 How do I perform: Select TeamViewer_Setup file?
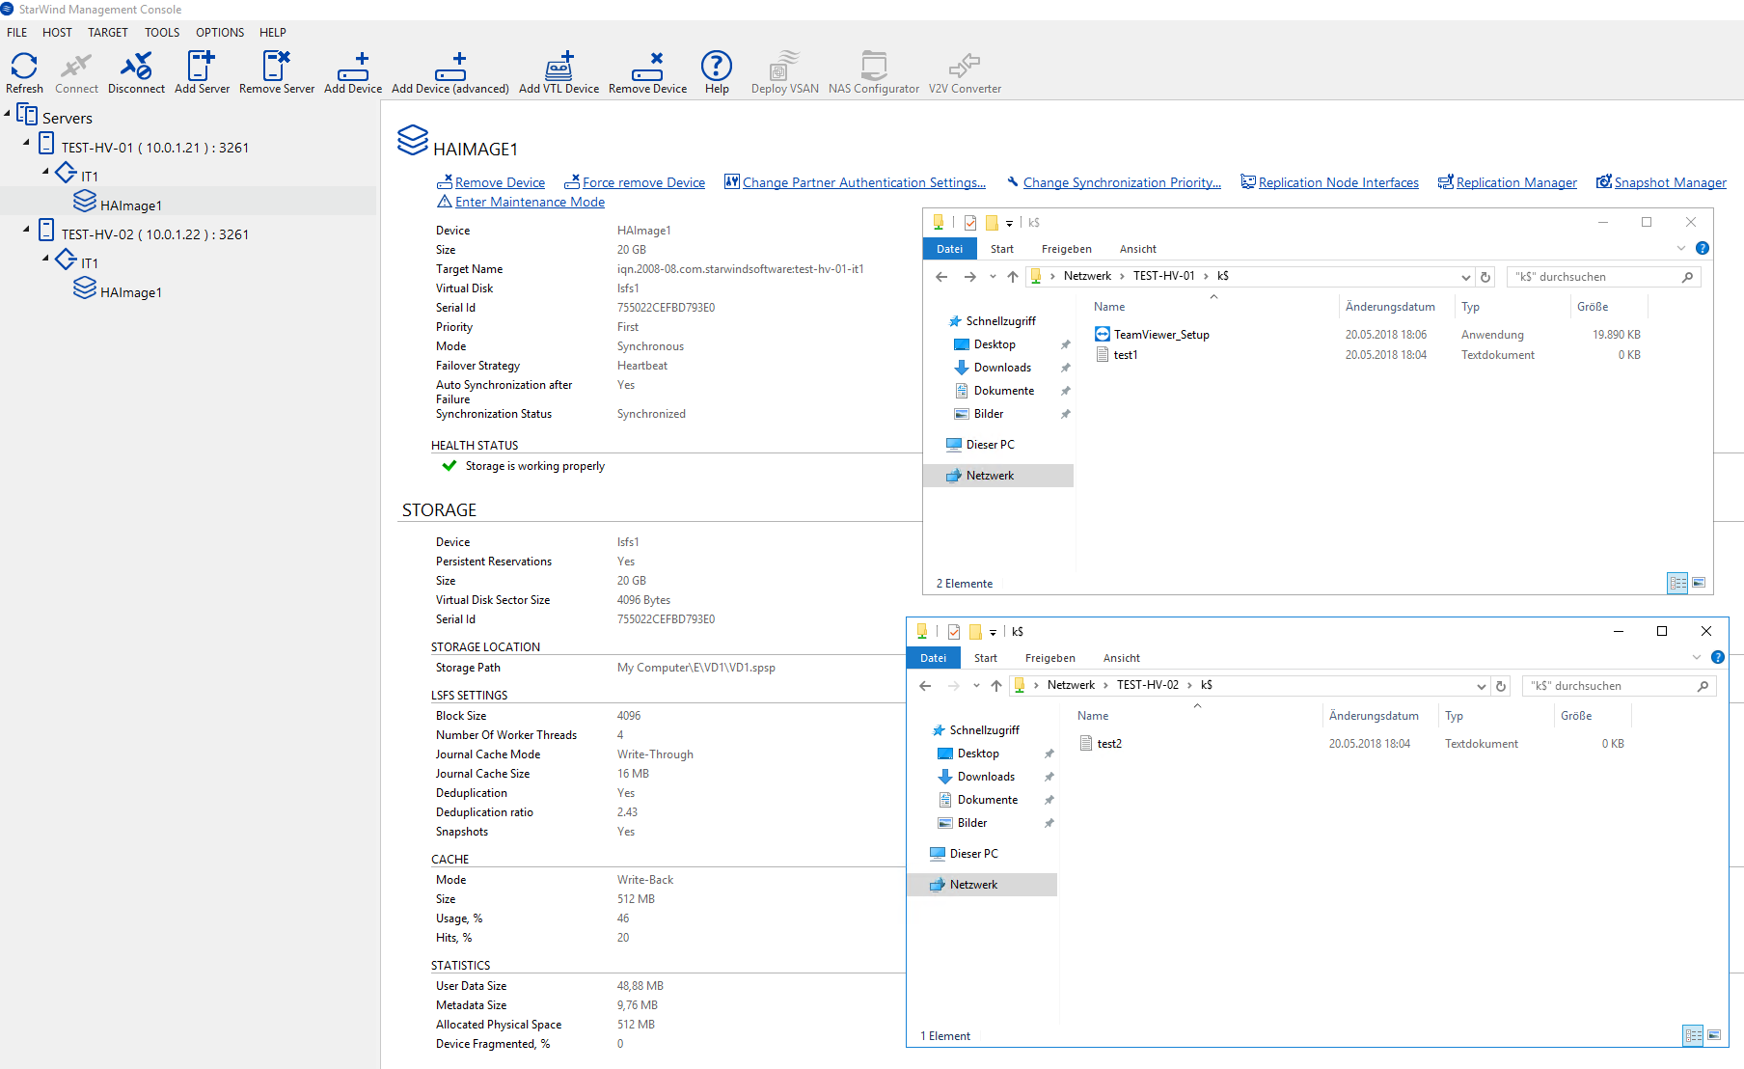[1161, 335]
